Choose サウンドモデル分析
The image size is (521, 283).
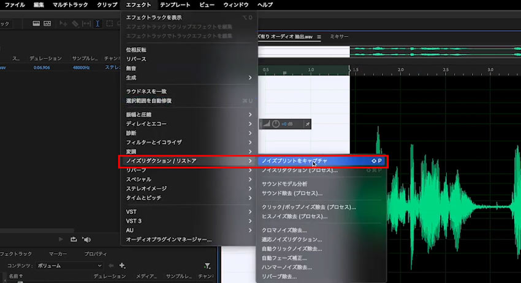[x=322, y=184]
